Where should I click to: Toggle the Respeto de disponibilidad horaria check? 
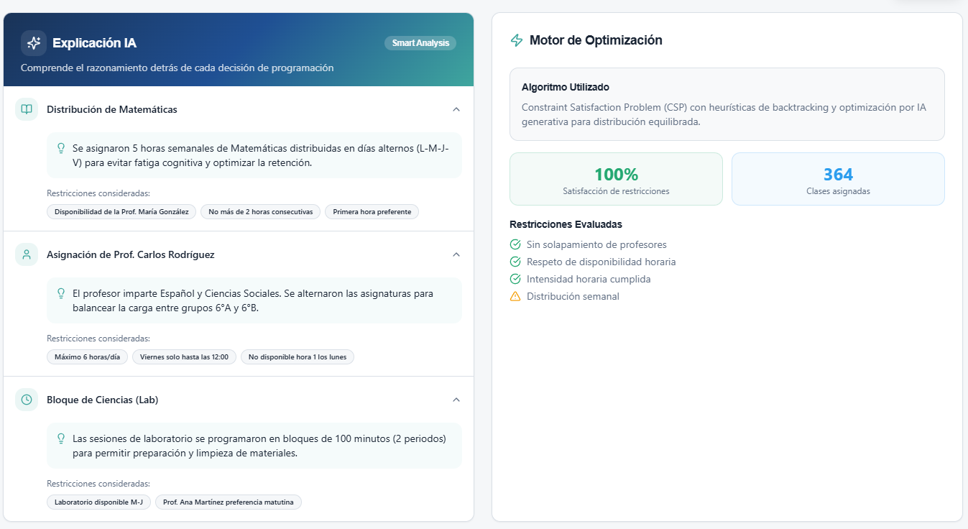coord(515,262)
